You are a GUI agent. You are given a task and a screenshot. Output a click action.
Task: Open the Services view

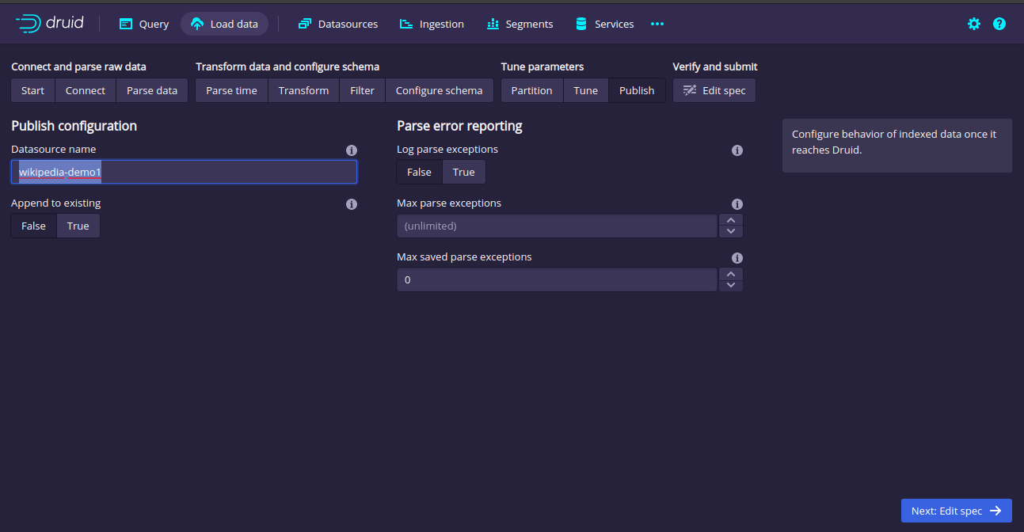click(x=605, y=24)
